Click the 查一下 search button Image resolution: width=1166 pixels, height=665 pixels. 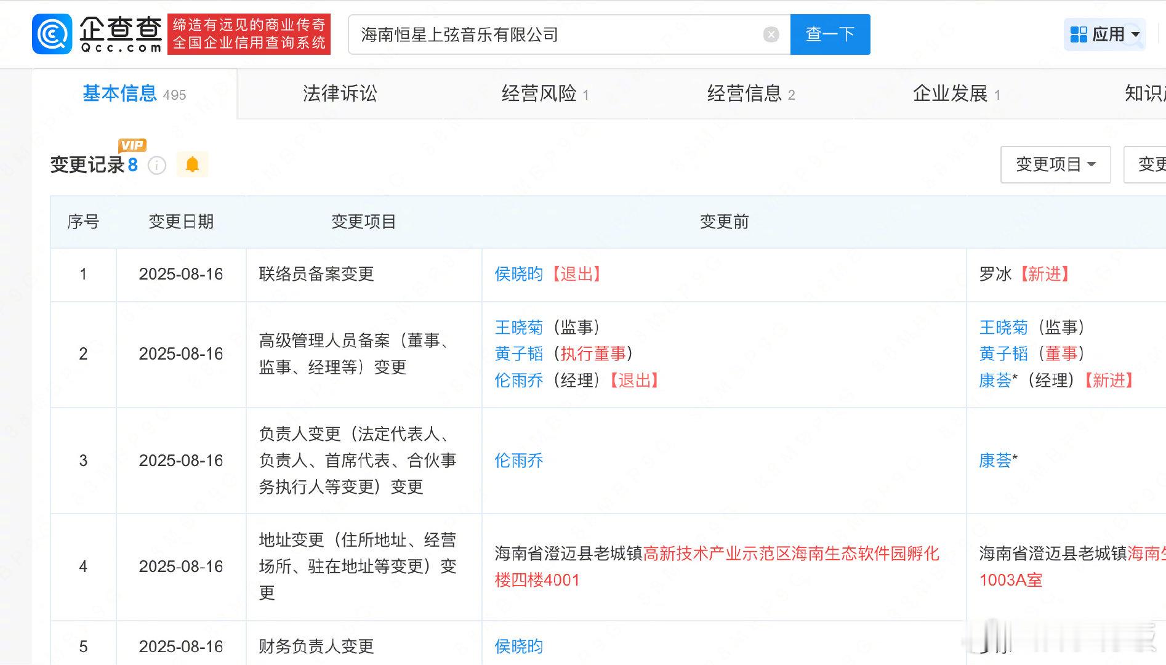coord(830,34)
